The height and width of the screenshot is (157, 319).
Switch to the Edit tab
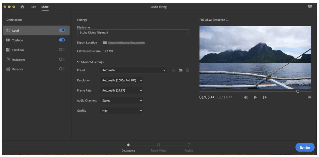34,7
